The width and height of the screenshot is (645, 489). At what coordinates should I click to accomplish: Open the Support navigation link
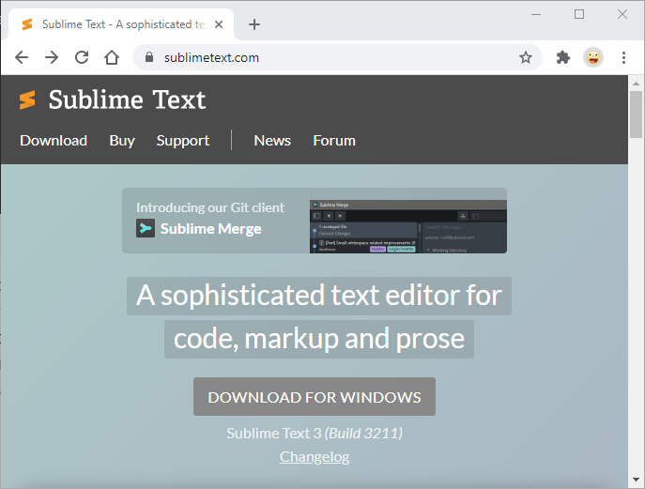pos(183,141)
